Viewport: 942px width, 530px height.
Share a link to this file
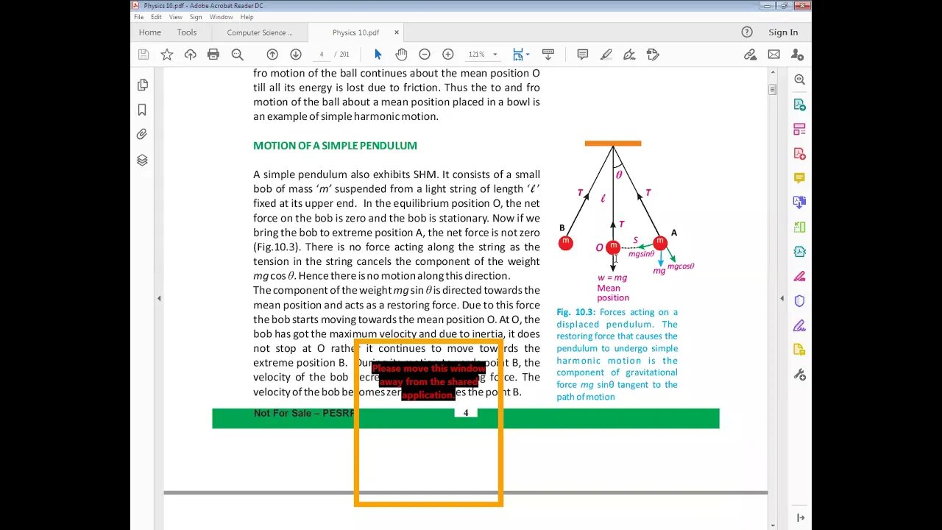tap(750, 54)
